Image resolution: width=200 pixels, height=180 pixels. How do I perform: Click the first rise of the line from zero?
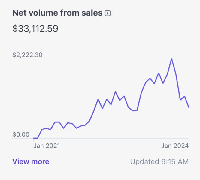click(x=40, y=134)
